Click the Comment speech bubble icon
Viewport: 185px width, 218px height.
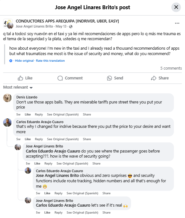[x=60, y=78]
